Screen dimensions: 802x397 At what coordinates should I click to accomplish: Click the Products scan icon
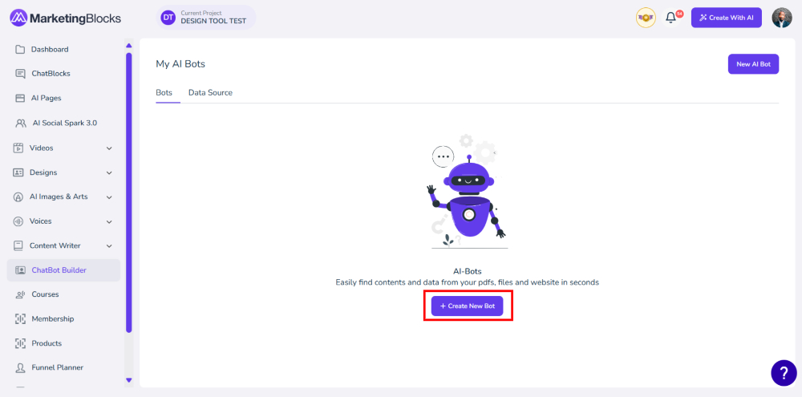pos(21,343)
